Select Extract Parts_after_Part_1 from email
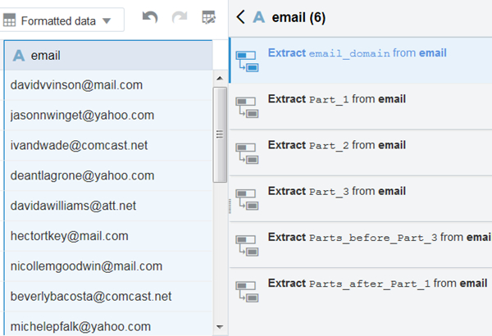Viewport: 492px width, 336px height. [x=377, y=284]
